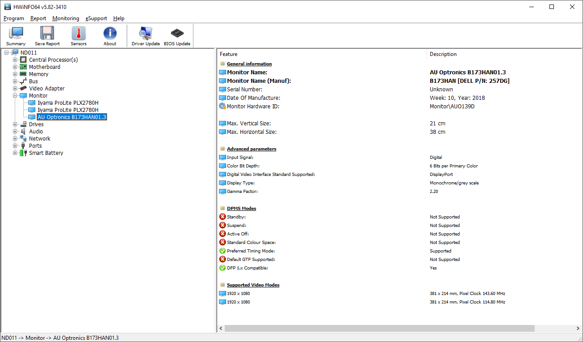The height and width of the screenshot is (342, 583).
Task: Expand the Central Processor(s) node
Action: pyautogui.click(x=15, y=60)
